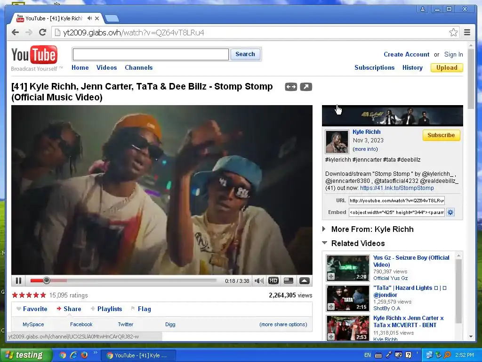The height and width of the screenshot is (362, 482).
Task: Click the Embed code text field
Action: tap(396, 213)
